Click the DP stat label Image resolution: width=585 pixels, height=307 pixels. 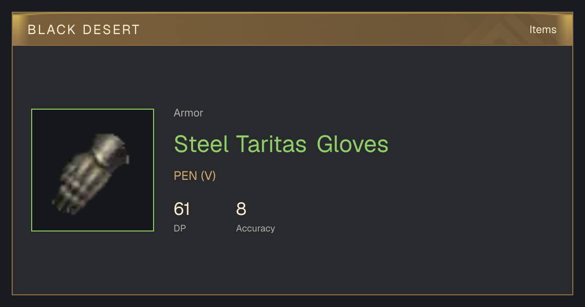coord(180,229)
